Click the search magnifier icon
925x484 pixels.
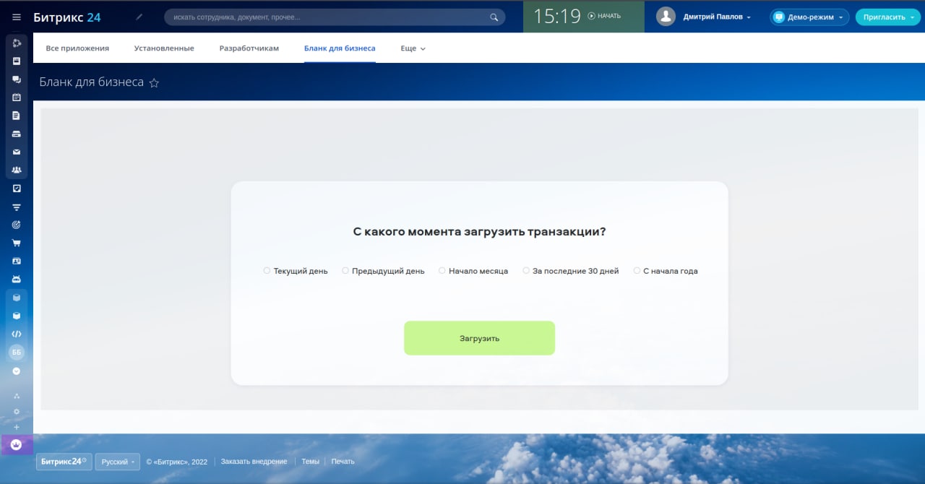click(494, 17)
